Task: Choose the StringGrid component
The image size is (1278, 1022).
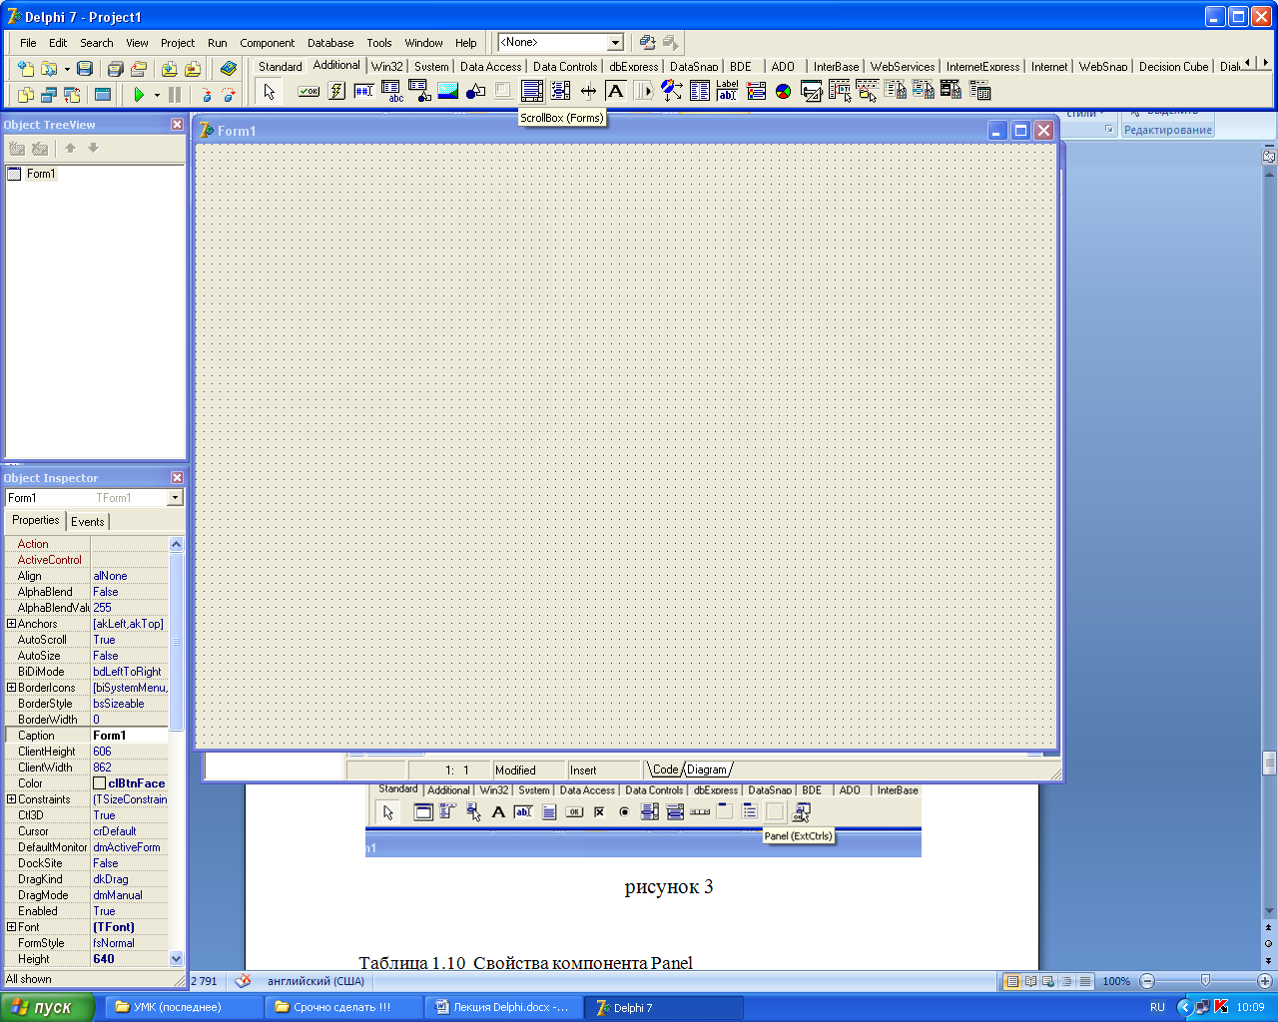Action: tap(392, 92)
